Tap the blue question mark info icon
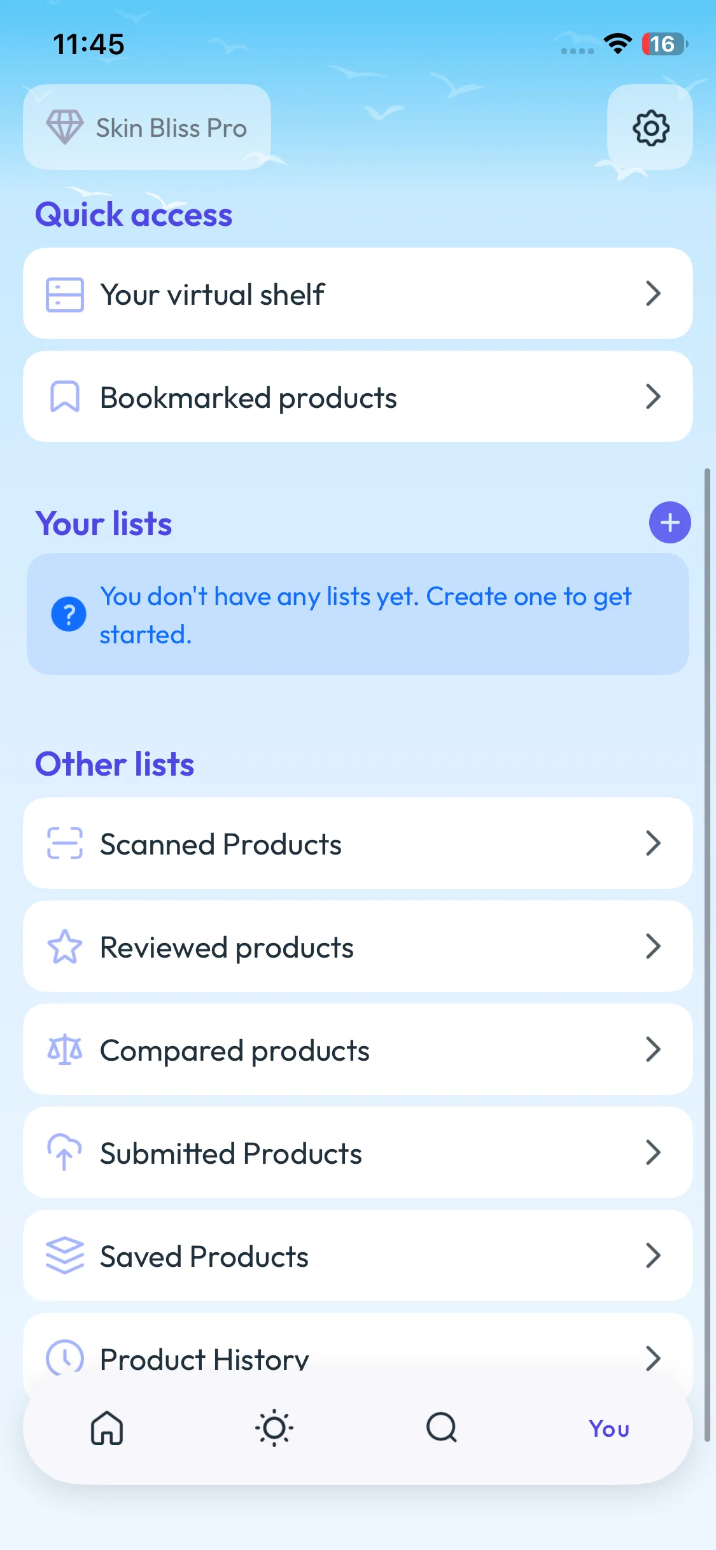 pyautogui.click(x=69, y=615)
